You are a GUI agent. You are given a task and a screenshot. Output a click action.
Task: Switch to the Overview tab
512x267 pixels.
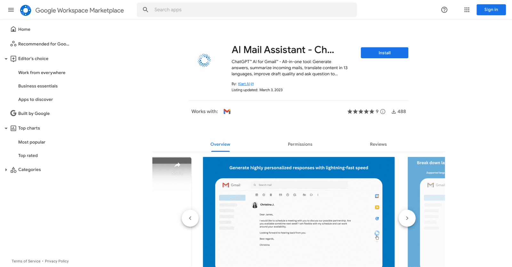click(x=220, y=144)
